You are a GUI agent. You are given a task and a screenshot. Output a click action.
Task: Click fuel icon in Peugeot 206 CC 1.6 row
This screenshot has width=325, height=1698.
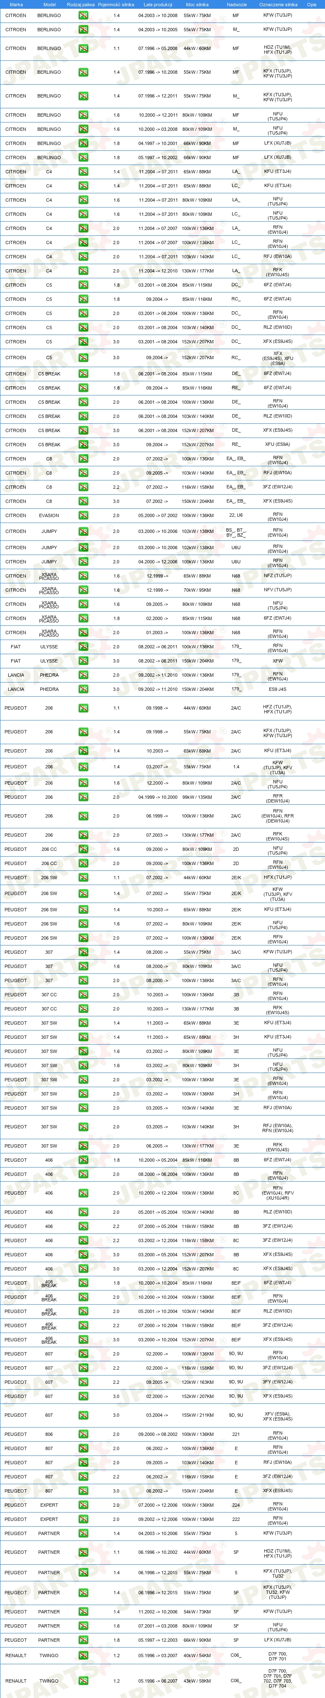click(83, 849)
